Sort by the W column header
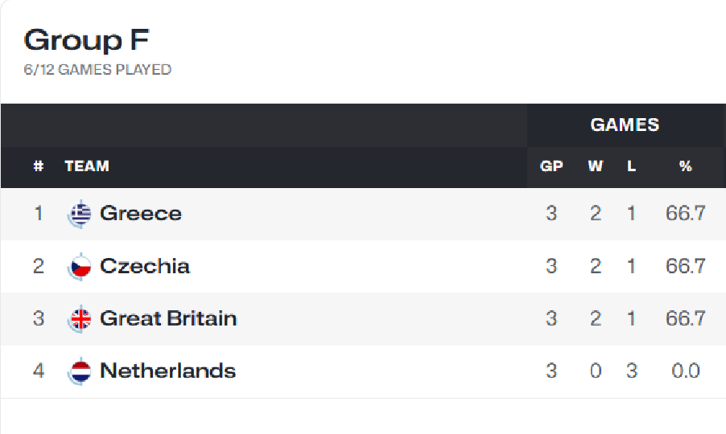The width and height of the screenshot is (726, 434). point(596,166)
